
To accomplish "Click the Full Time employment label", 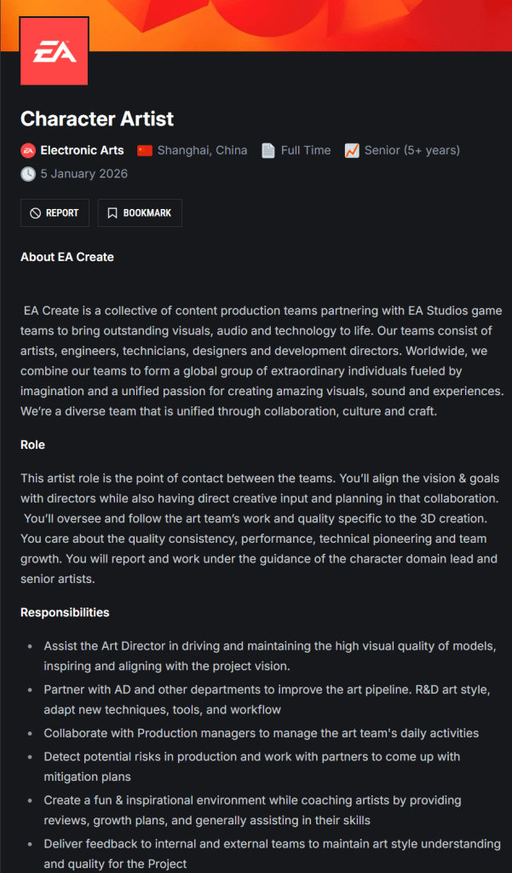I will pyautogui.click(x=305, y=150).
